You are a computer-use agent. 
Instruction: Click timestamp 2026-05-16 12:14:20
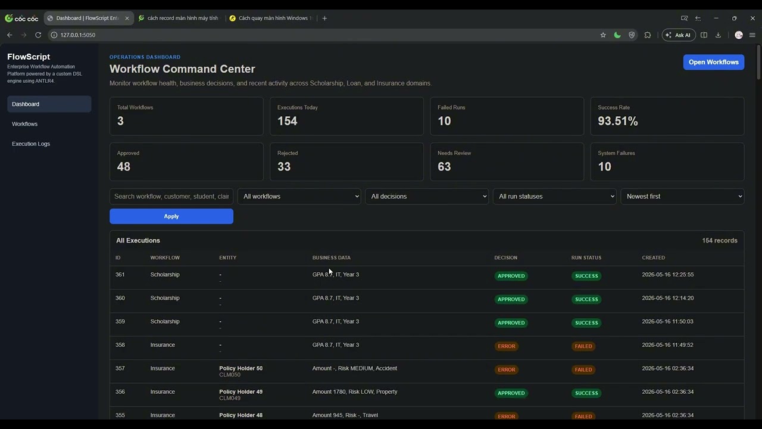click(668, 298)
